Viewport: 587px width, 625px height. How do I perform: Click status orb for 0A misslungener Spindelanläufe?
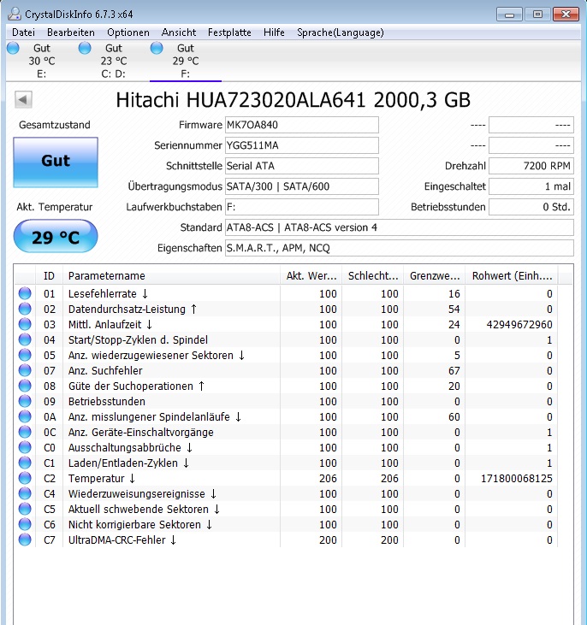tap(25, 416)
